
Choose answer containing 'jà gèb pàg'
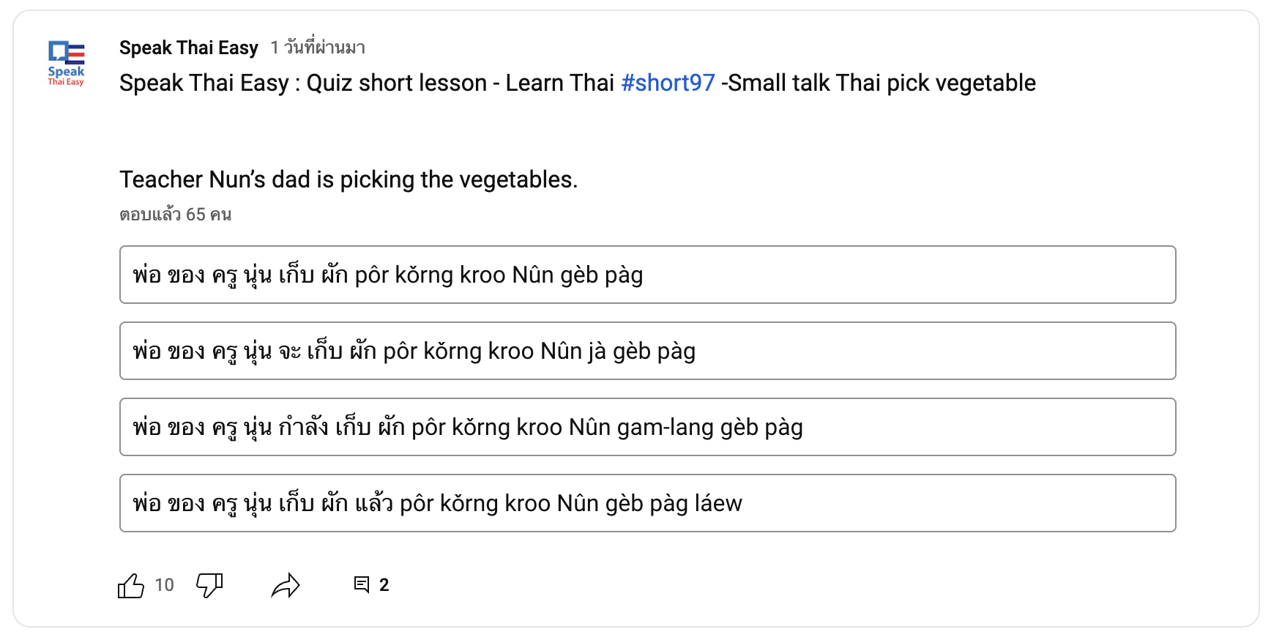coord(647,351)
